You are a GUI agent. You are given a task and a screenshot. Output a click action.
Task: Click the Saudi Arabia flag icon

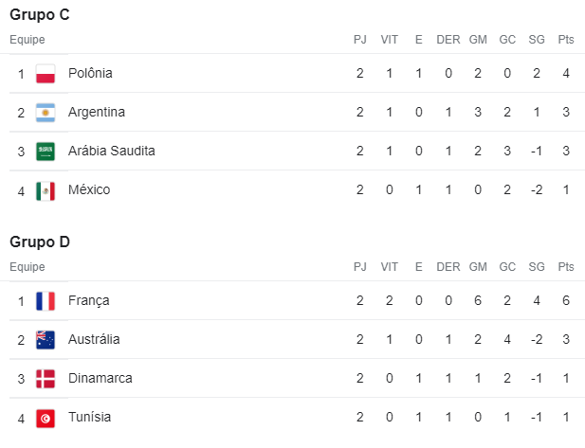pyautogui.click(x=46, y=152)
